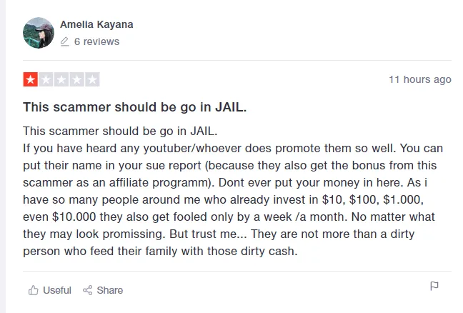Open Amelia Kayana's profile picture
Screen dimensions: 463x313
tap(39, 33)
